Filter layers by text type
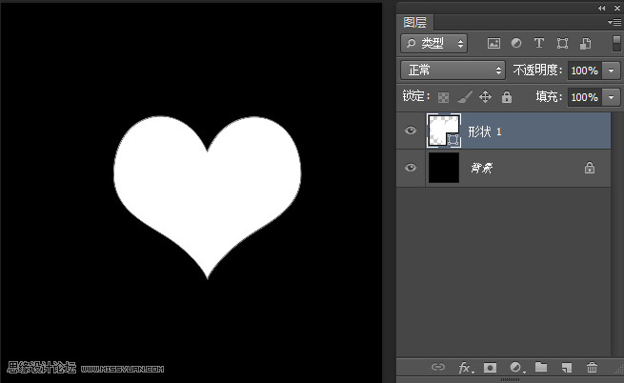Screen dimensions: 624x383 click(539, 43)
